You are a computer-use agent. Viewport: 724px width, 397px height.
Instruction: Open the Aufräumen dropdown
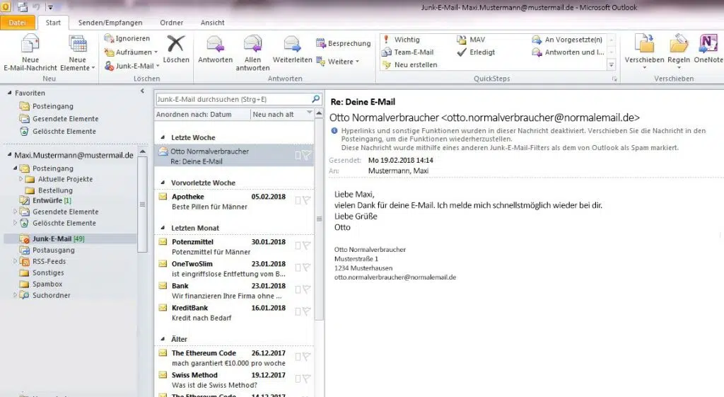(131, 52)
